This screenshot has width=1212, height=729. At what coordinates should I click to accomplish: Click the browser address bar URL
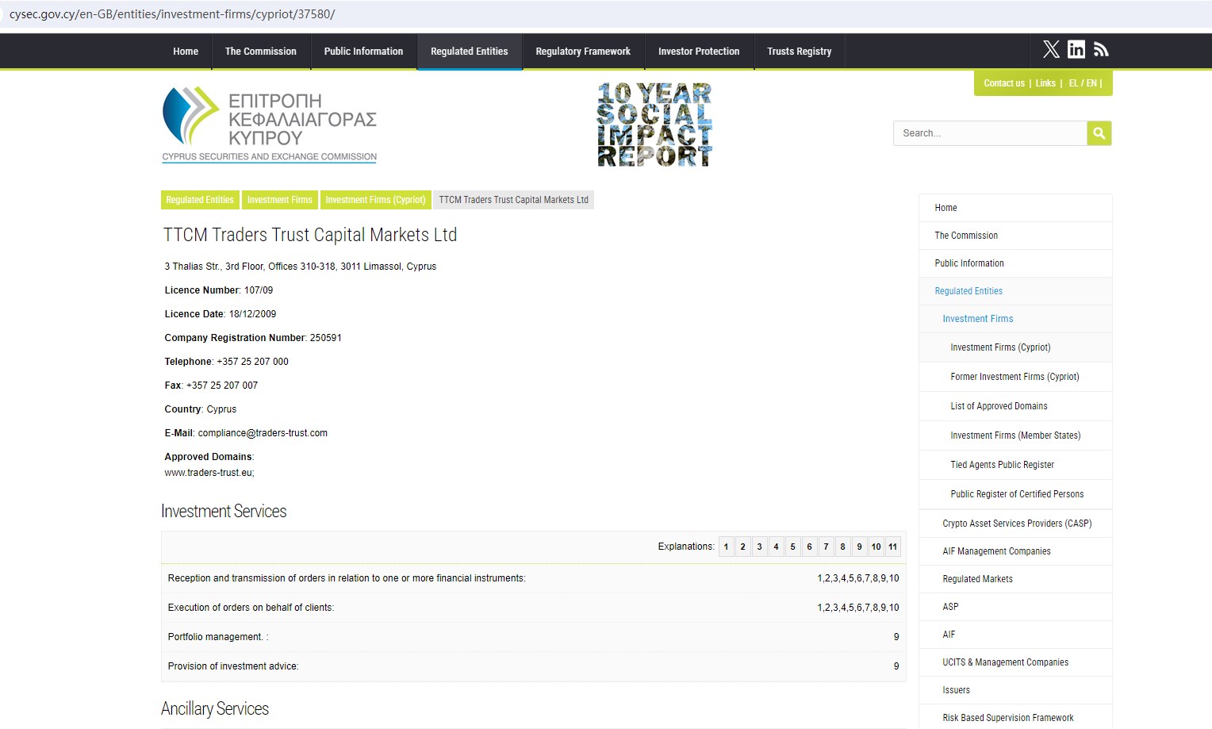click(x=172, y=14)
